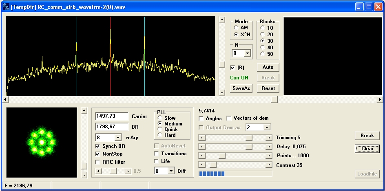Viewport: 385px width, 191px height.
Task: Select the Slow PLL radio option
Action: pyautogui.click(x=160, y=118)
